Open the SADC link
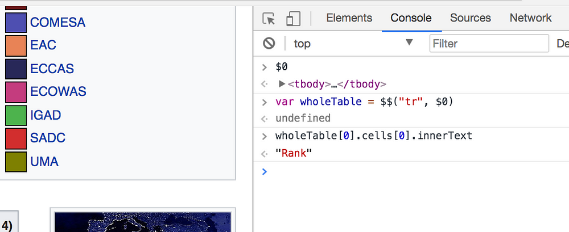This screenshot has height=232, width=569. click(x=48, y=138)
